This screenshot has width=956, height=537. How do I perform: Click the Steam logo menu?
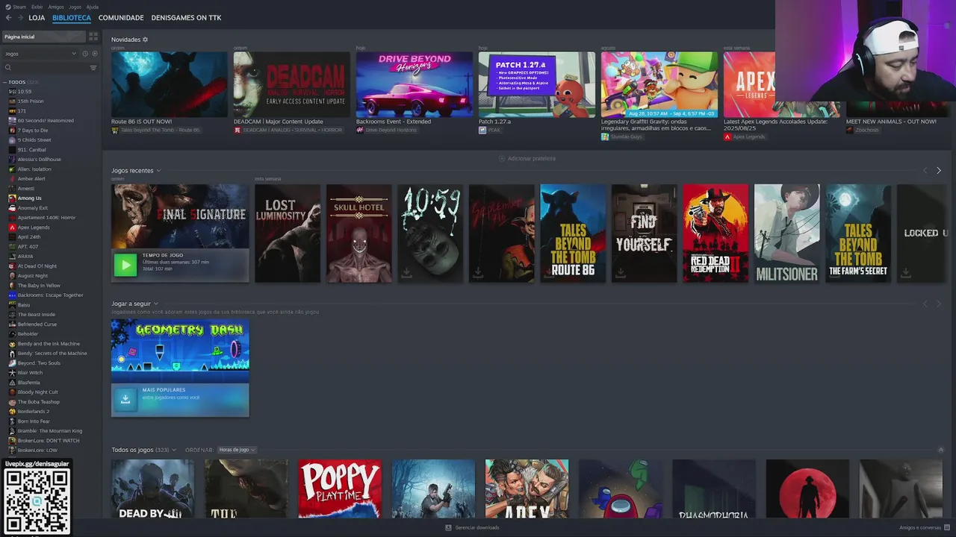point(7,7)
